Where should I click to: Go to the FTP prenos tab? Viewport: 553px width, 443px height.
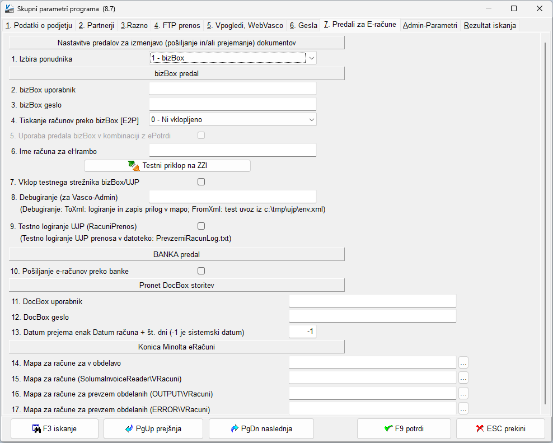177,25
